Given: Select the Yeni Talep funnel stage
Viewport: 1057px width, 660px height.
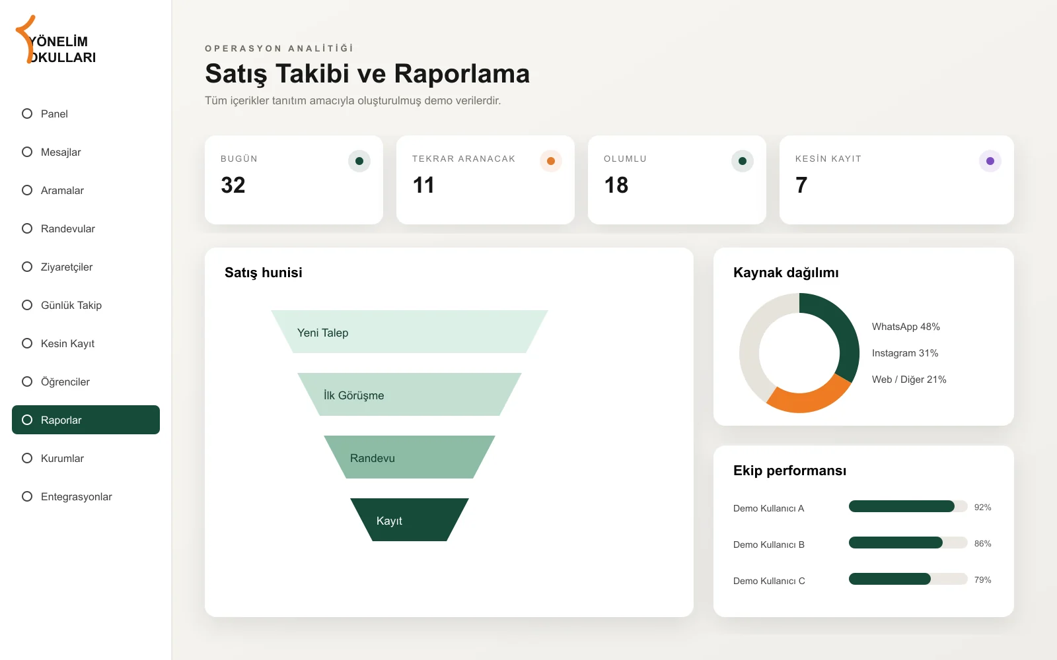Looking at the screenshot, I should click(x=410, y=332).
